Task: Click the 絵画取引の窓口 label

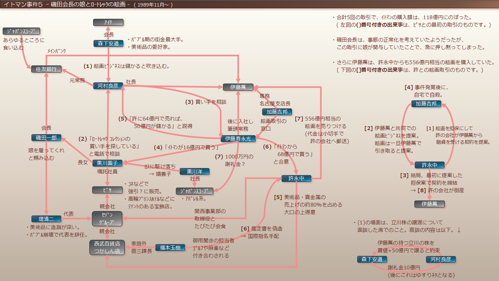Action: point(273,124)
